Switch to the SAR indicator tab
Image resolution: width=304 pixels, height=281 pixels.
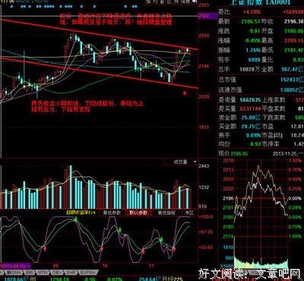click(x=70, y=273)
